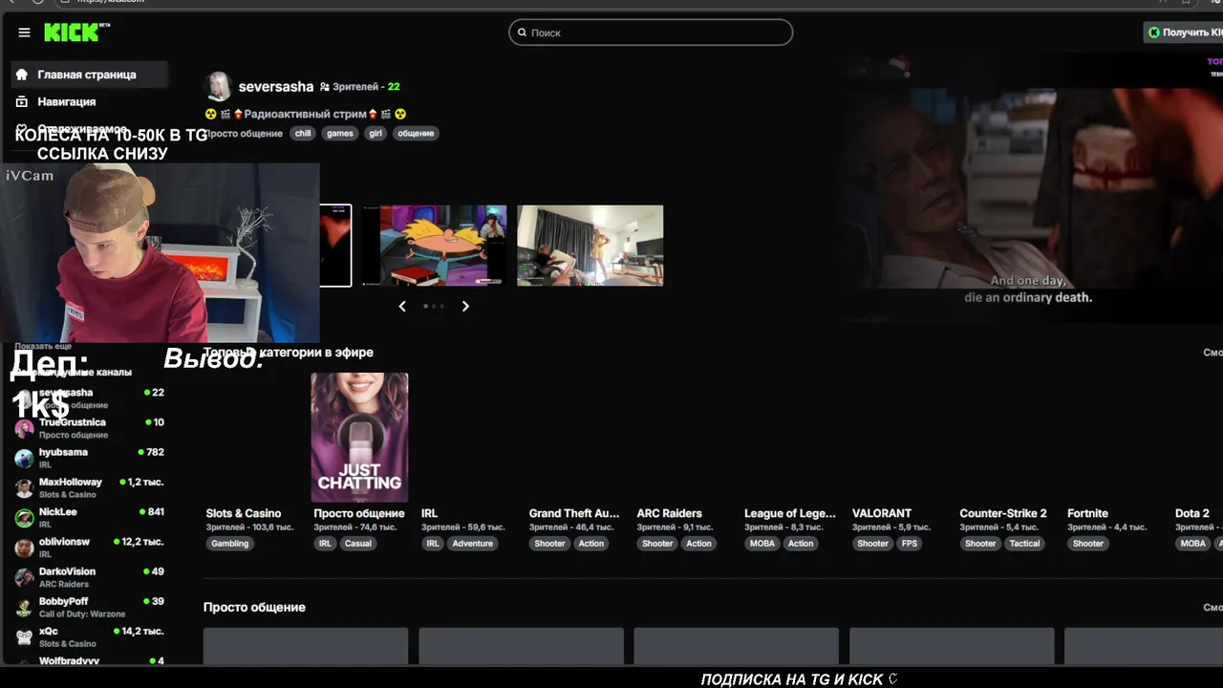Screen dimensions: 1223x688
Task: Open the Fortnite category
Action: point(1088,513)
